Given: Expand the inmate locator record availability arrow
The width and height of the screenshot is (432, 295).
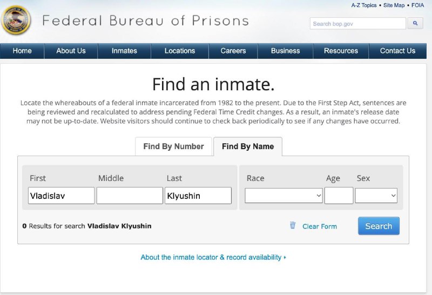Looking at the screenshot, I should (x=285, y=257).
